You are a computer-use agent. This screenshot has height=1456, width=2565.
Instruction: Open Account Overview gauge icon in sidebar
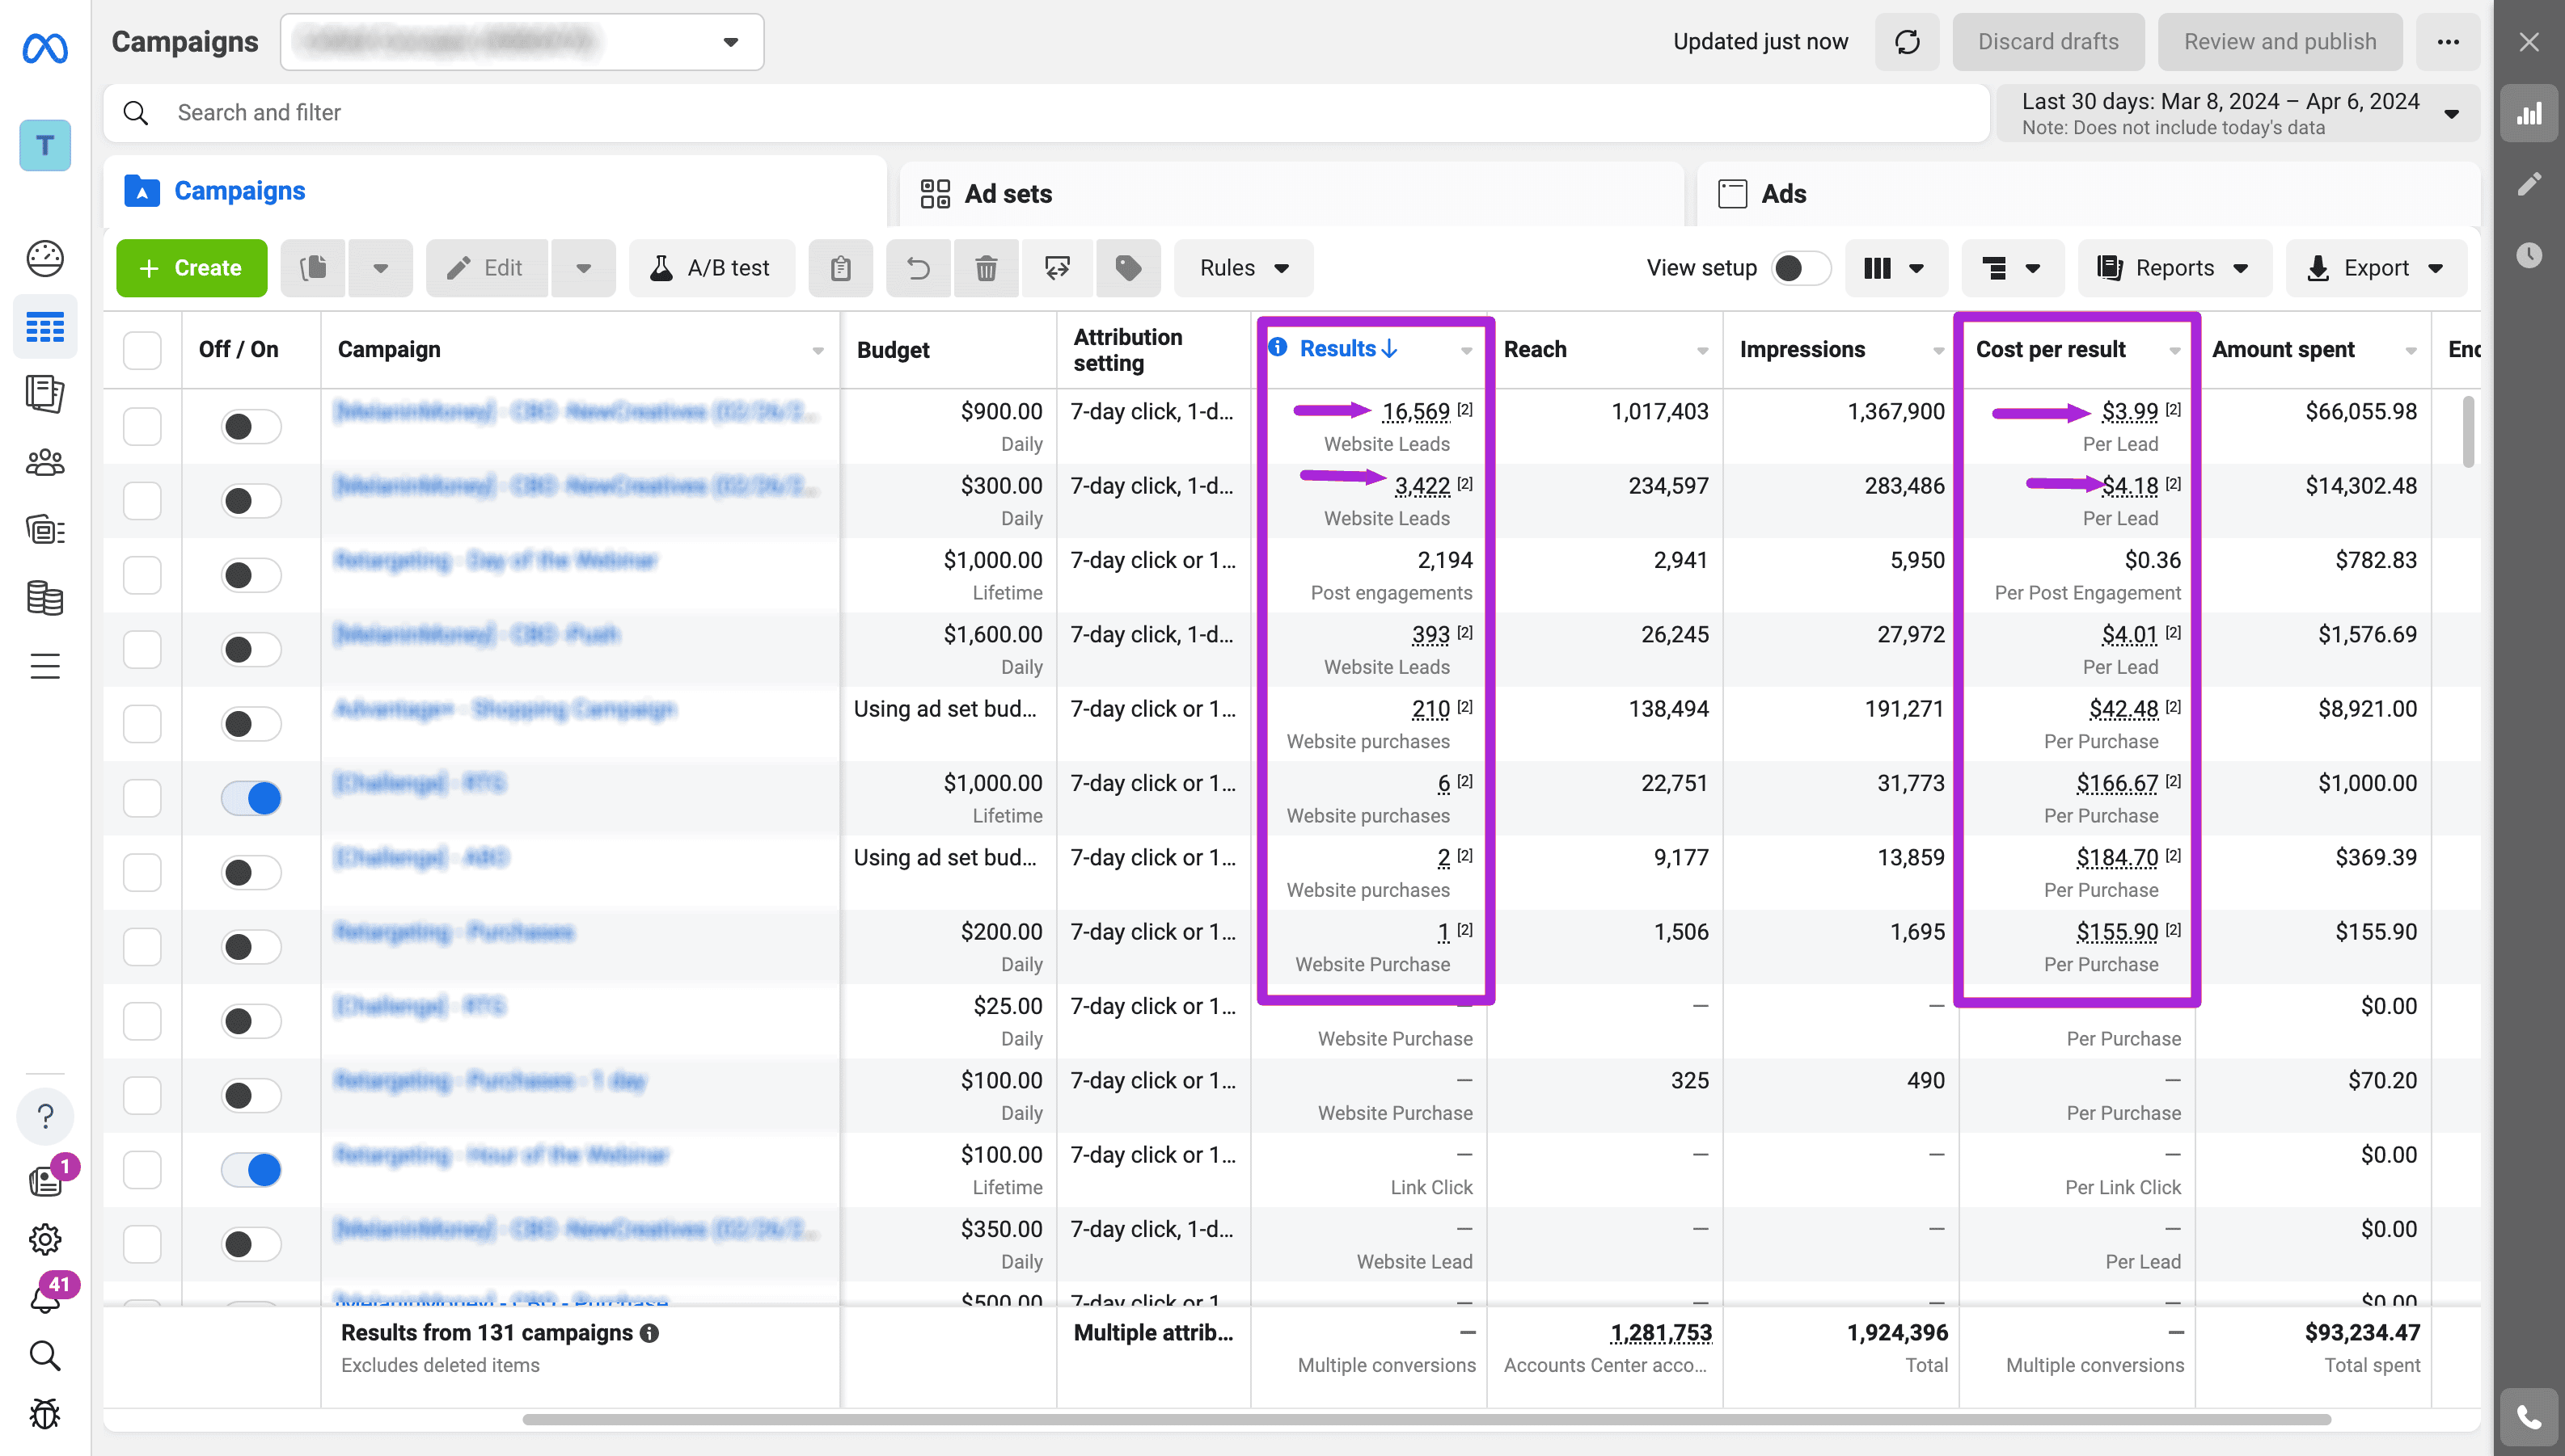[45, 259]
